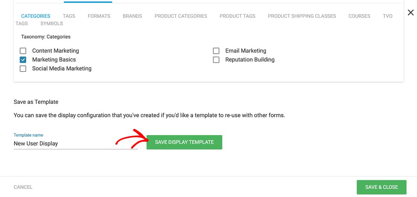Uncheck the Marketing Basics checkbox
Screen dimensions: 417x197
pos(23,59)
